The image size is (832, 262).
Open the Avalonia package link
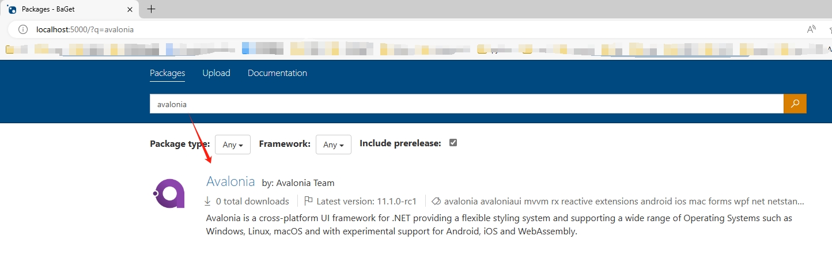coord(230,181)
